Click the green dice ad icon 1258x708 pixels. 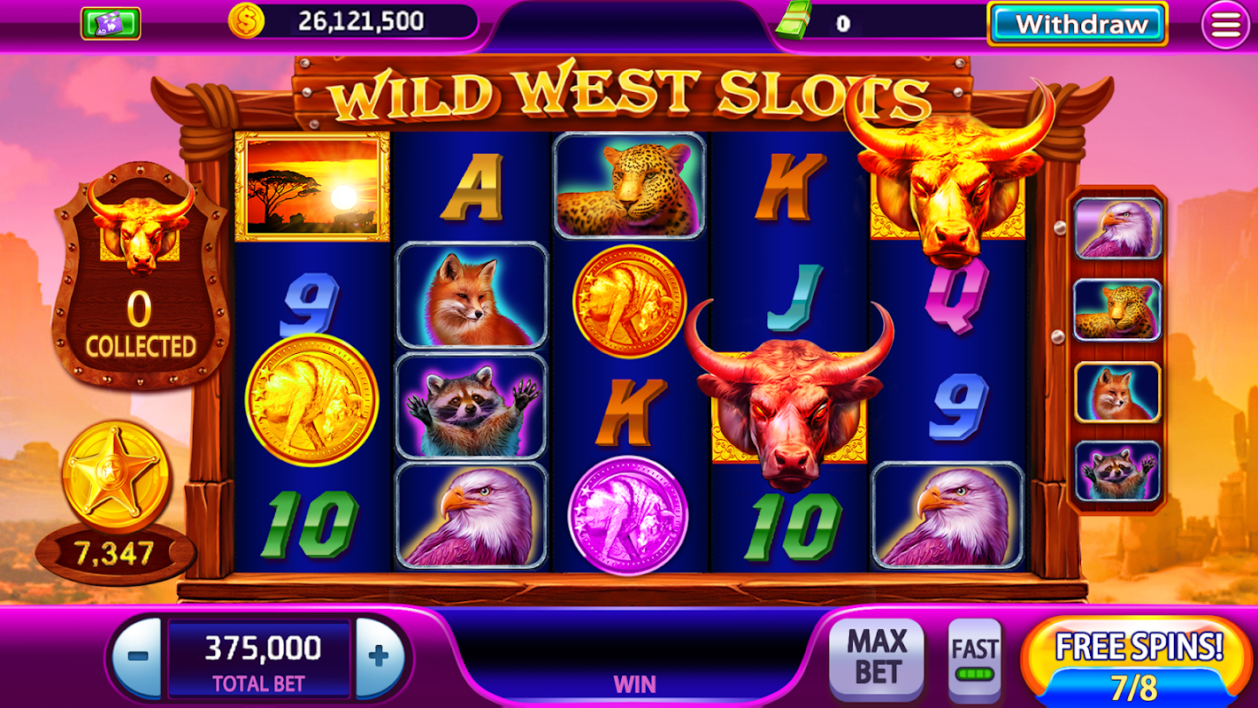coord(111,23)
